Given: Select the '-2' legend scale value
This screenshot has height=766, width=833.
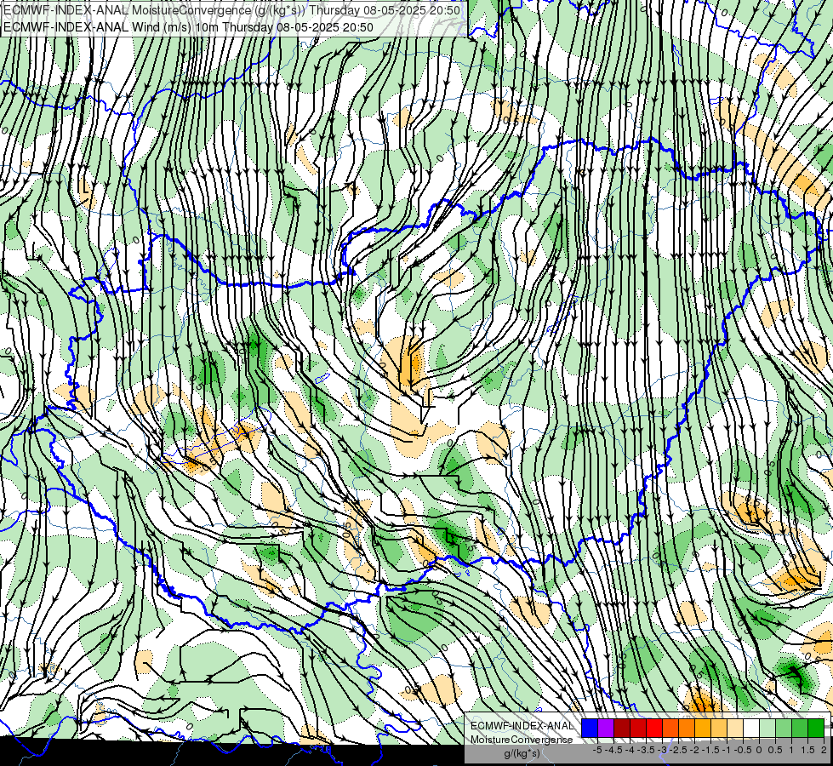Looking at the screenshot, I should coord(694,750).
